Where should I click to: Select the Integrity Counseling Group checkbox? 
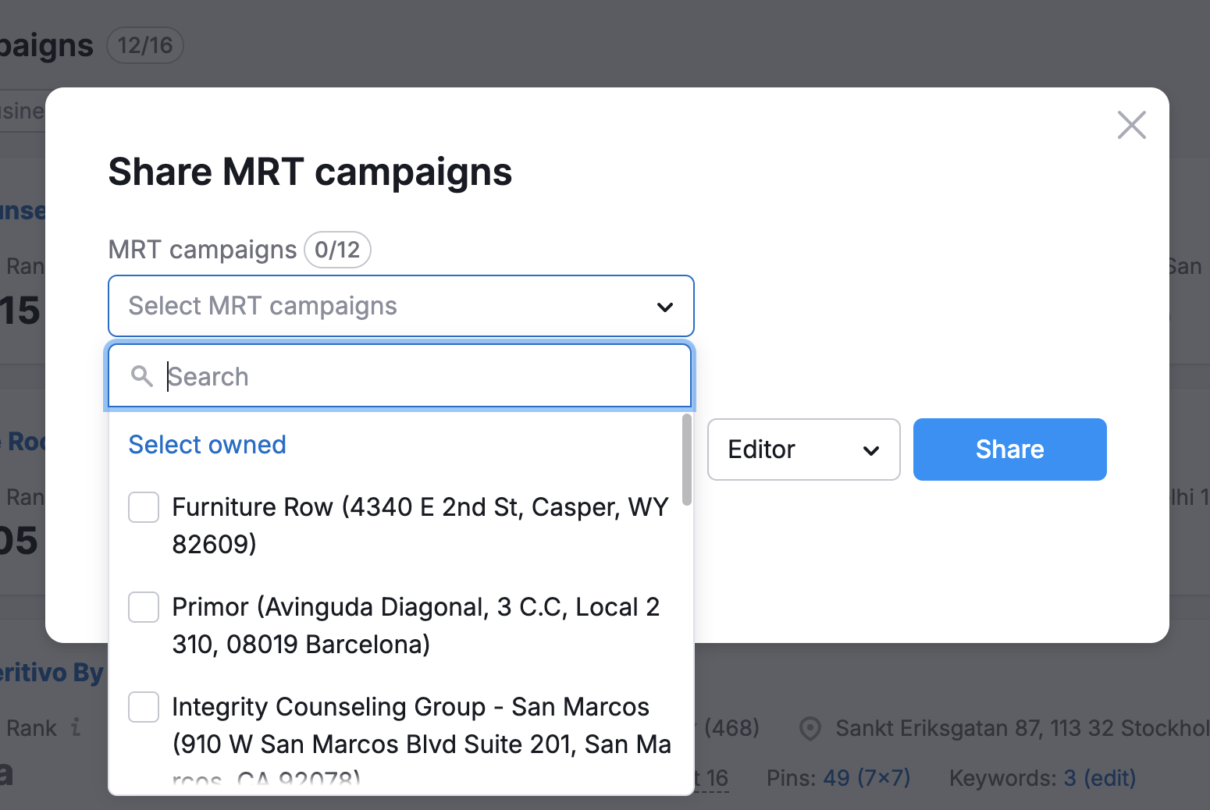(144, 707)
